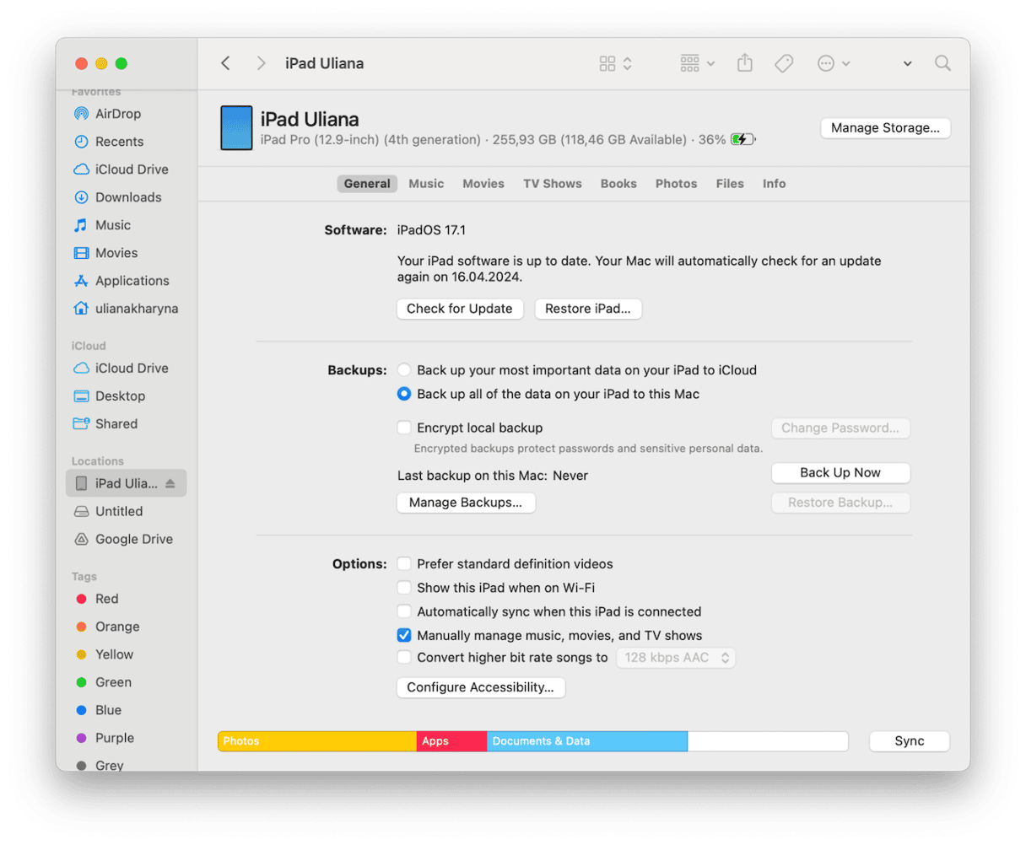Screen dimensions: 1026x845
Task: Click the Sync button
Action: [x=910, y=741]
